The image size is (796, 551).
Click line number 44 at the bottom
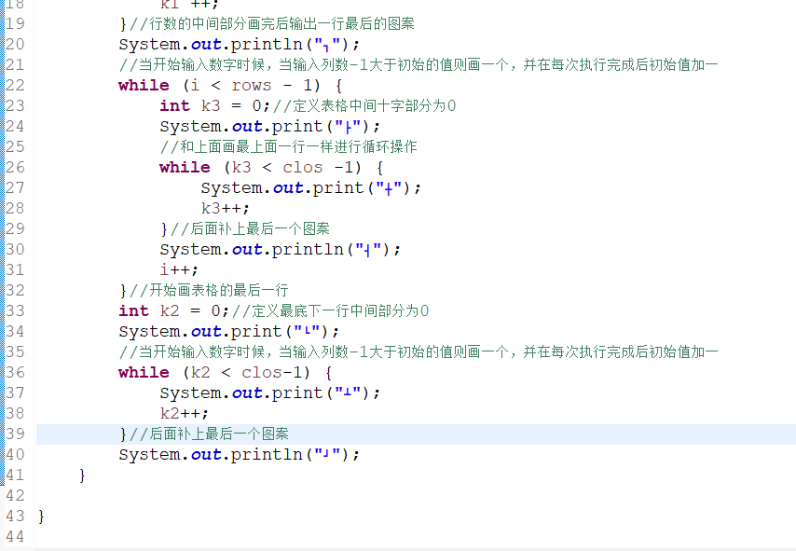pyautogui.click(x=15, y=536)
